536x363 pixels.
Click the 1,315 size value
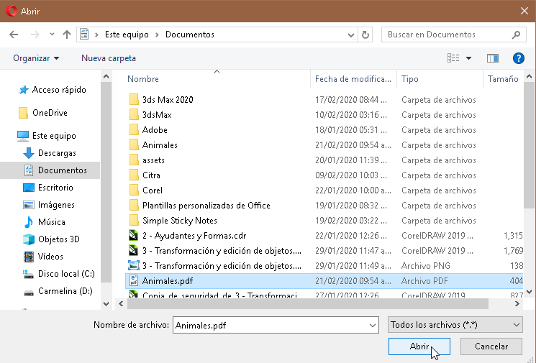point(513,235)
